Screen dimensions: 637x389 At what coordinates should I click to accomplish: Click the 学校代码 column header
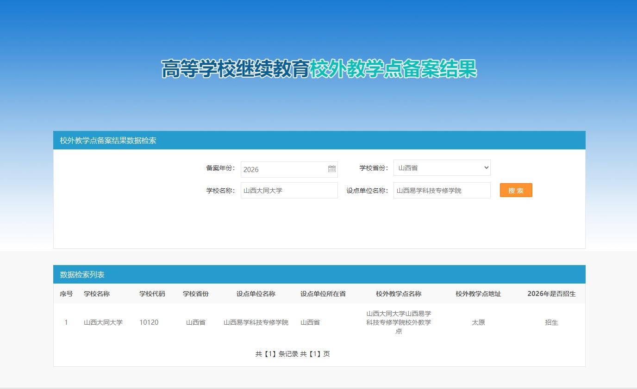pyautogui.click(x=152, y=294)
